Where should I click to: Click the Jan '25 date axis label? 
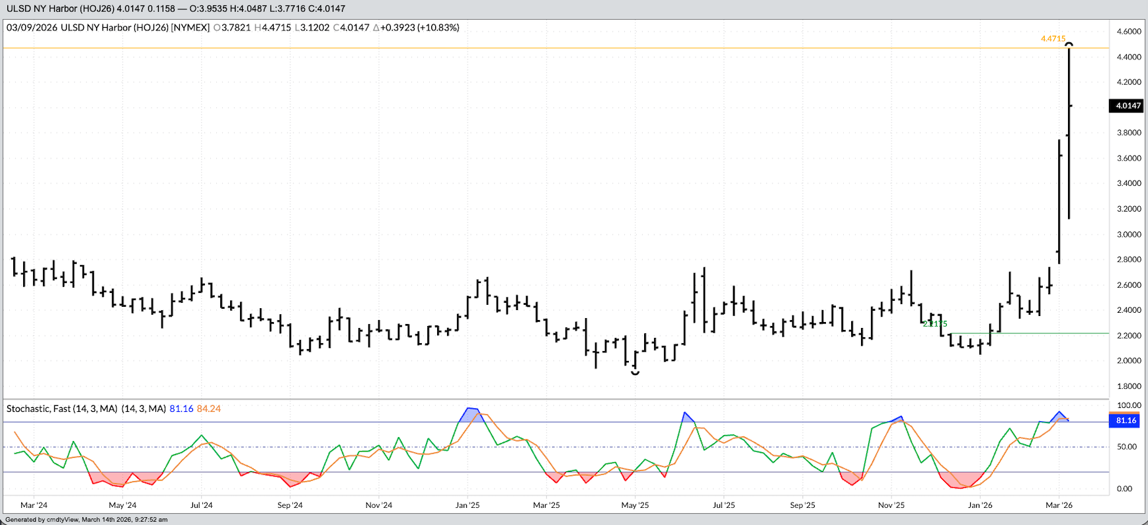(x=468, y=505)
